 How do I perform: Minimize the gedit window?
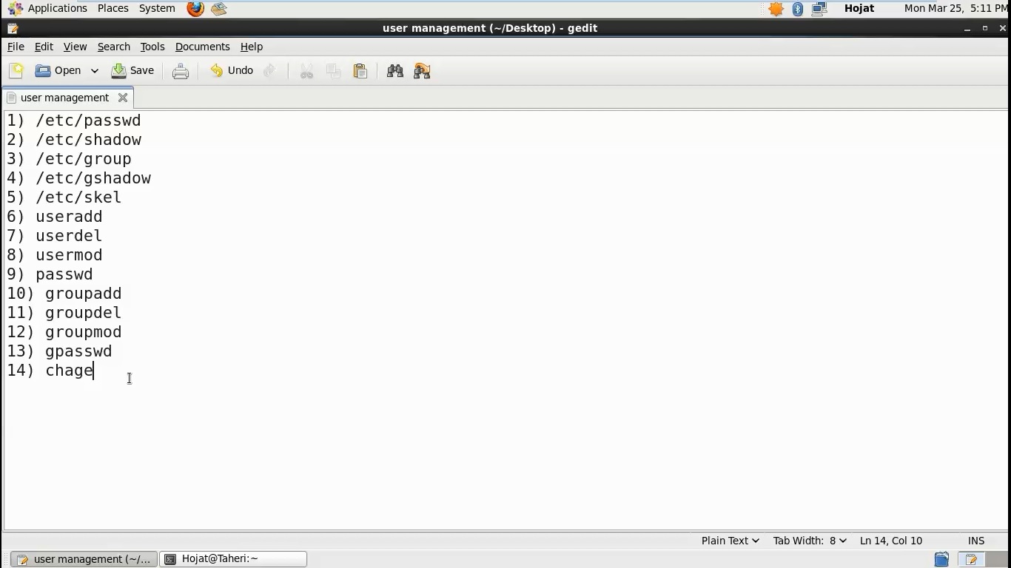click(x=967, y=28)
